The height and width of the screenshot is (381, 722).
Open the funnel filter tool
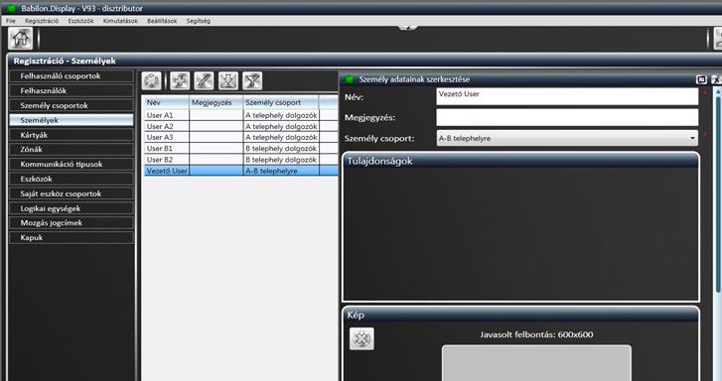tap(252, 81)
